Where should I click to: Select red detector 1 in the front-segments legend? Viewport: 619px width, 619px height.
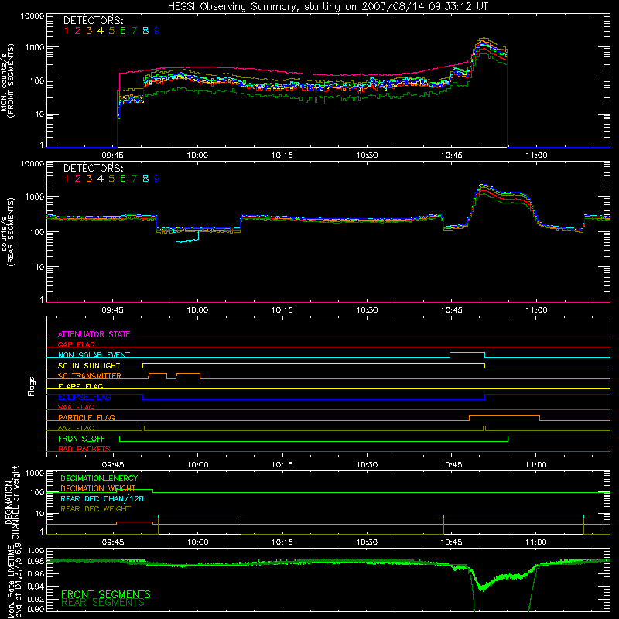[67, 31]
